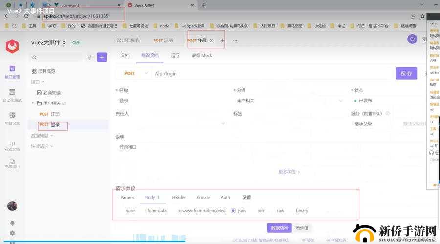The height and width of the screenshot is (244, 440).
Task: Add new tab next to 登录 tab
Action: 223,41
